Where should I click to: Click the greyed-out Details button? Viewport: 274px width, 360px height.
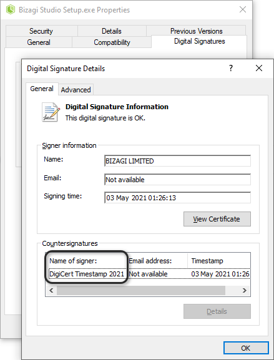coord(217,311)
